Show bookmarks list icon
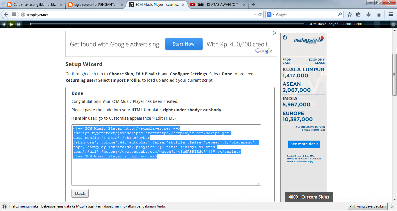397x211 pixels. click(x=358, y=14)
